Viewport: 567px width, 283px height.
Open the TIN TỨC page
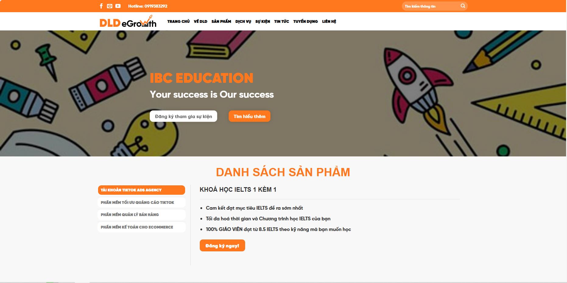coord(282,21)
